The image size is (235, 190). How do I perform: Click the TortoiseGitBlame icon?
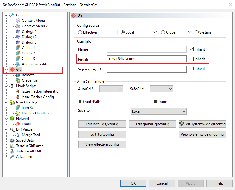(x=12, y=146)
